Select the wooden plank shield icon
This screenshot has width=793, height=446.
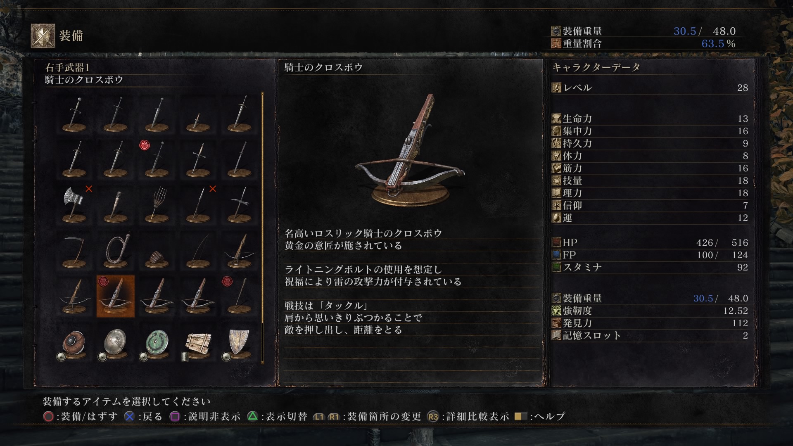click(198, 344)
